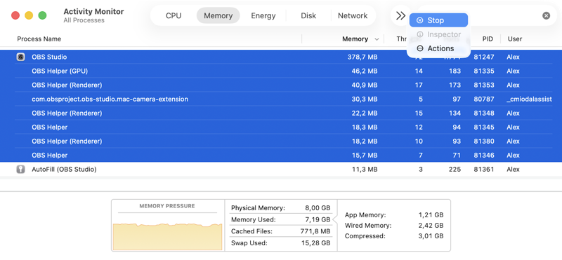Screen dimensions: 562x260
Task: Click the Activity Monitor window title
Action: pyautogui.click(x=93, y=11)
